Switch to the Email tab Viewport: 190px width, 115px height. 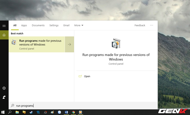point(66,25)
